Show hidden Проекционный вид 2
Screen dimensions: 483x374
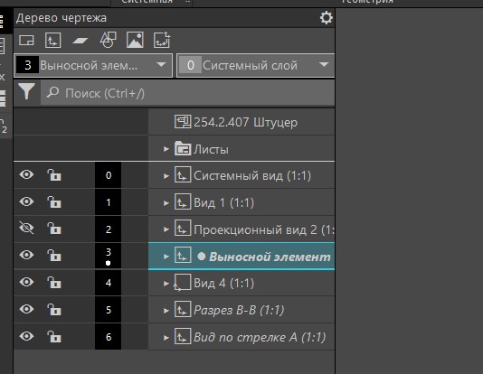click(x=26, y=228)
